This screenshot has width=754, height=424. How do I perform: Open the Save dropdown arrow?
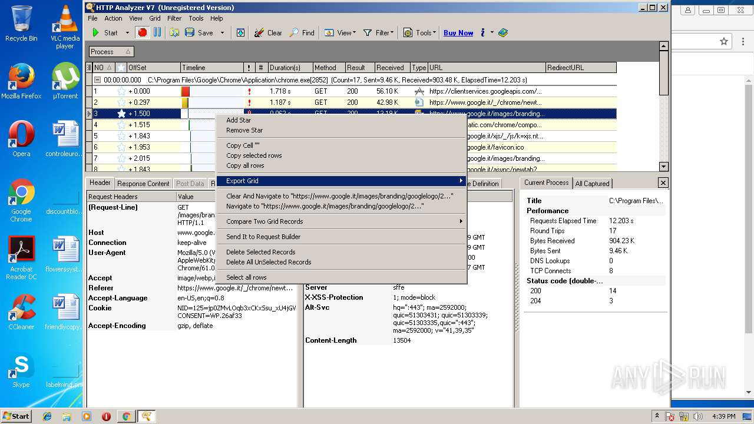point(222,33)
